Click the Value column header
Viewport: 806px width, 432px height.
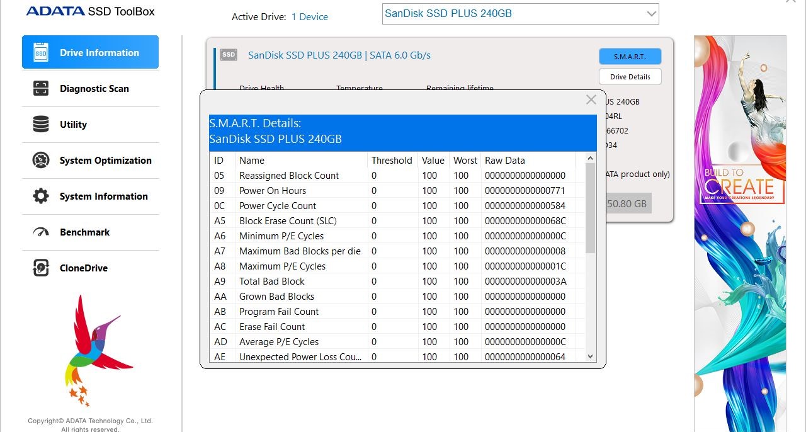pos(433,161)
